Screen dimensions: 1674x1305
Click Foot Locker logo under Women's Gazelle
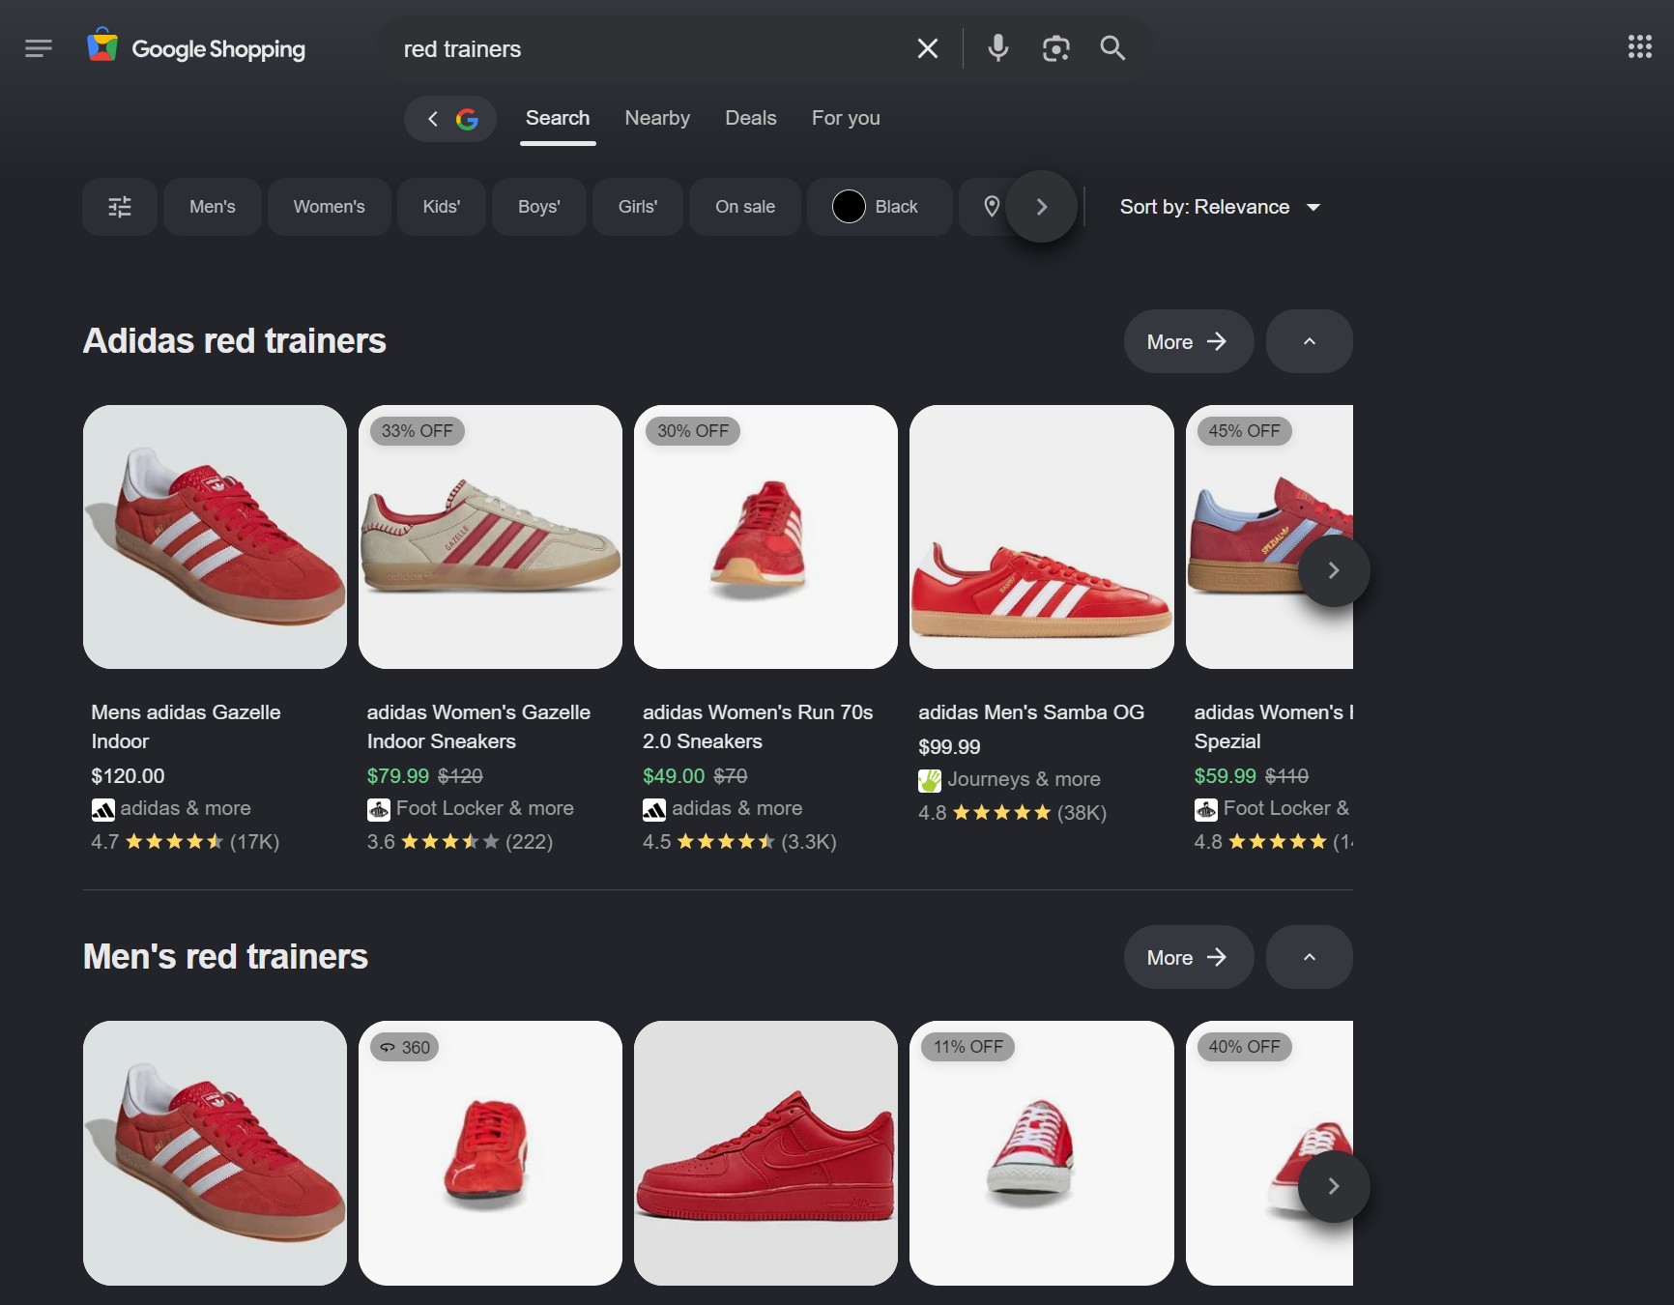coord(379,809)
